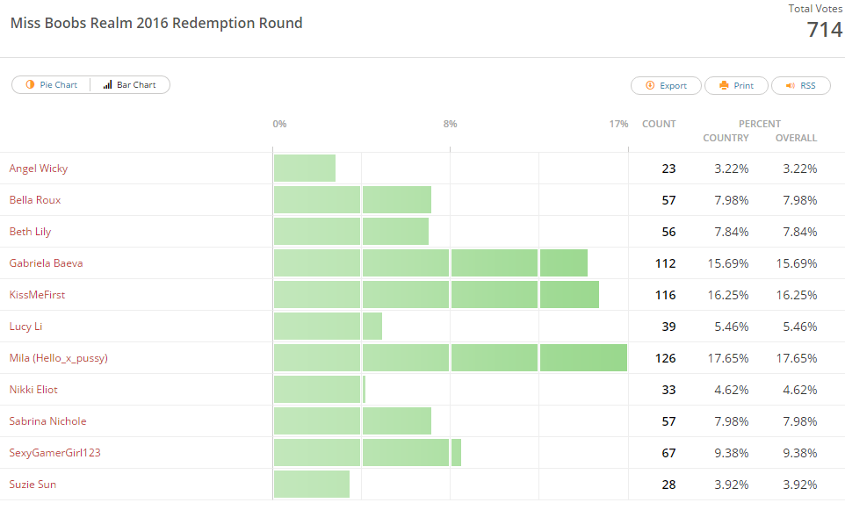
Task: Click the OVERALL percent column header
Action: (796, 138)
